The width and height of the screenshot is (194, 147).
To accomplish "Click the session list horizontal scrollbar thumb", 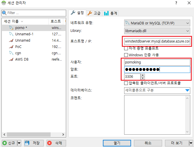I will [28, 135].
